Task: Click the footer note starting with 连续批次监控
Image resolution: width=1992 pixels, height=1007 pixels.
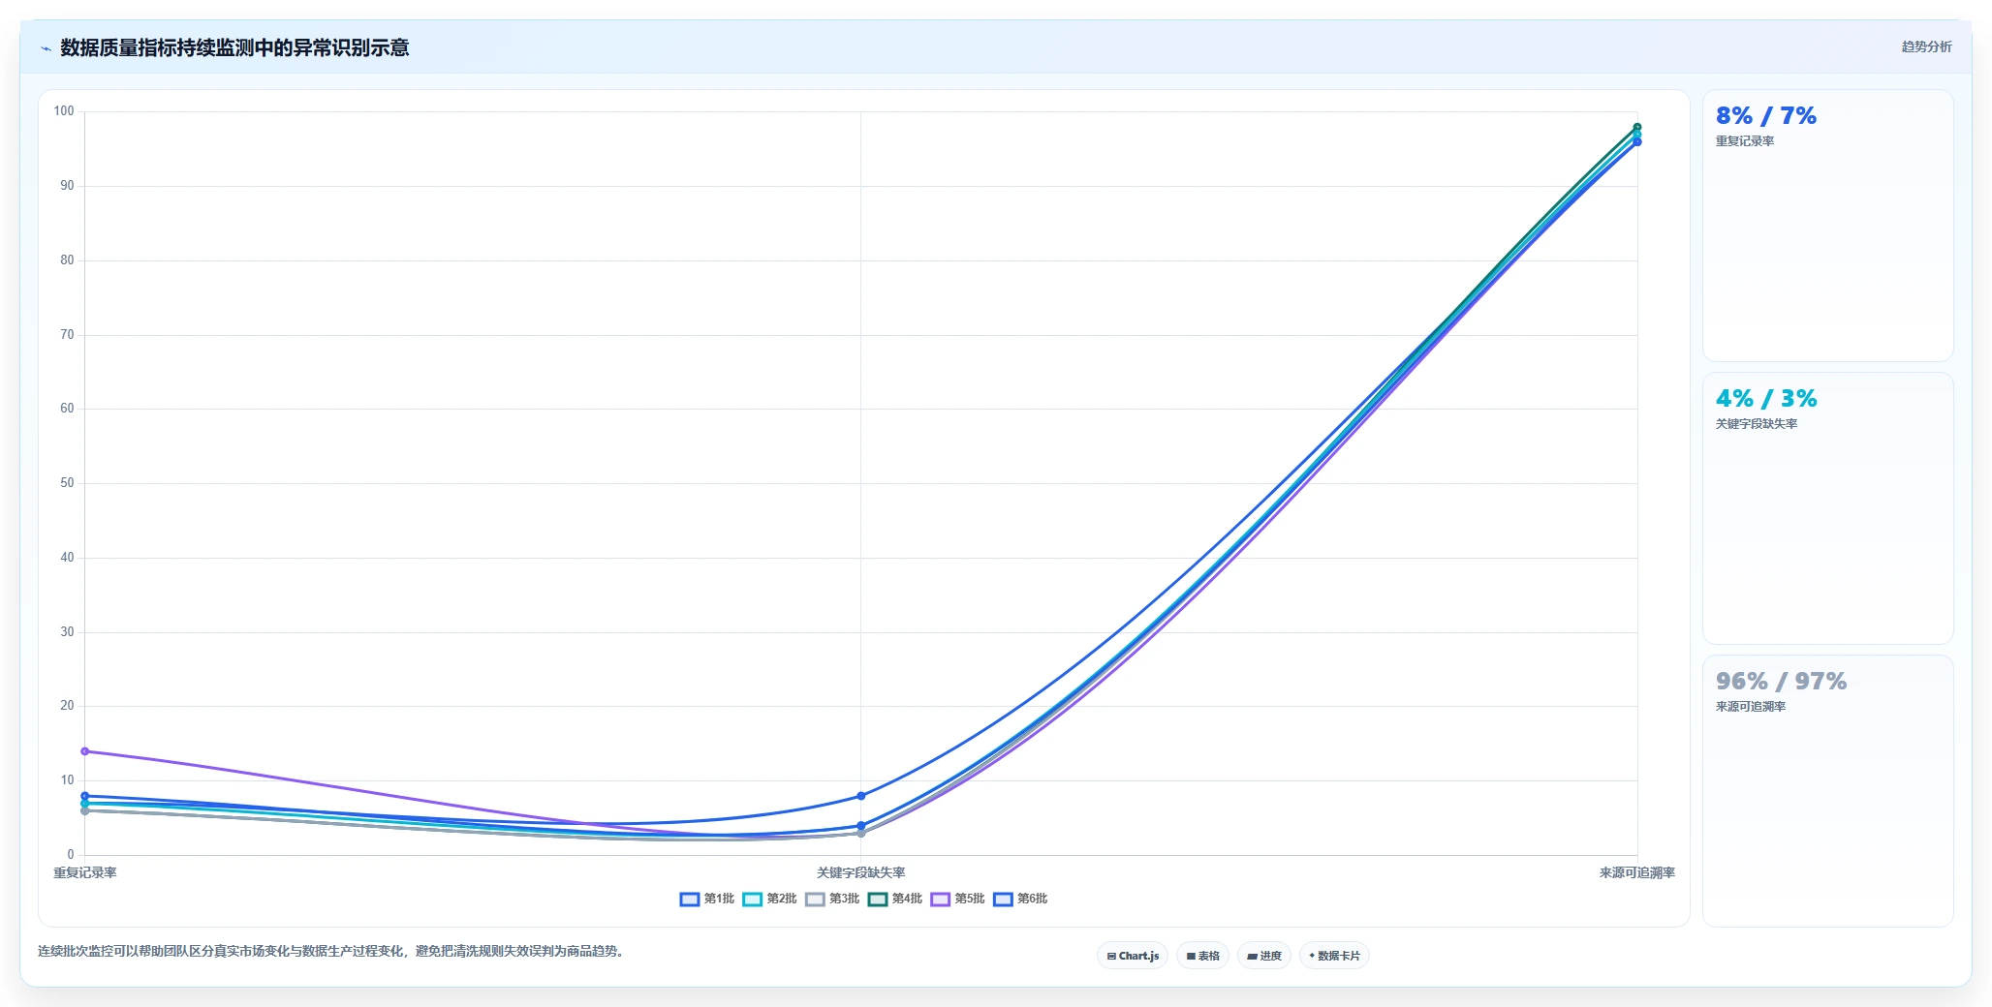Action: (333, 951)
